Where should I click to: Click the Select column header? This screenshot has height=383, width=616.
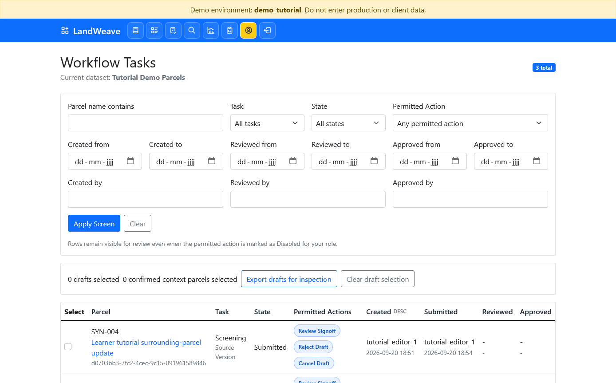pyautogui.click(x=74, y=312)
